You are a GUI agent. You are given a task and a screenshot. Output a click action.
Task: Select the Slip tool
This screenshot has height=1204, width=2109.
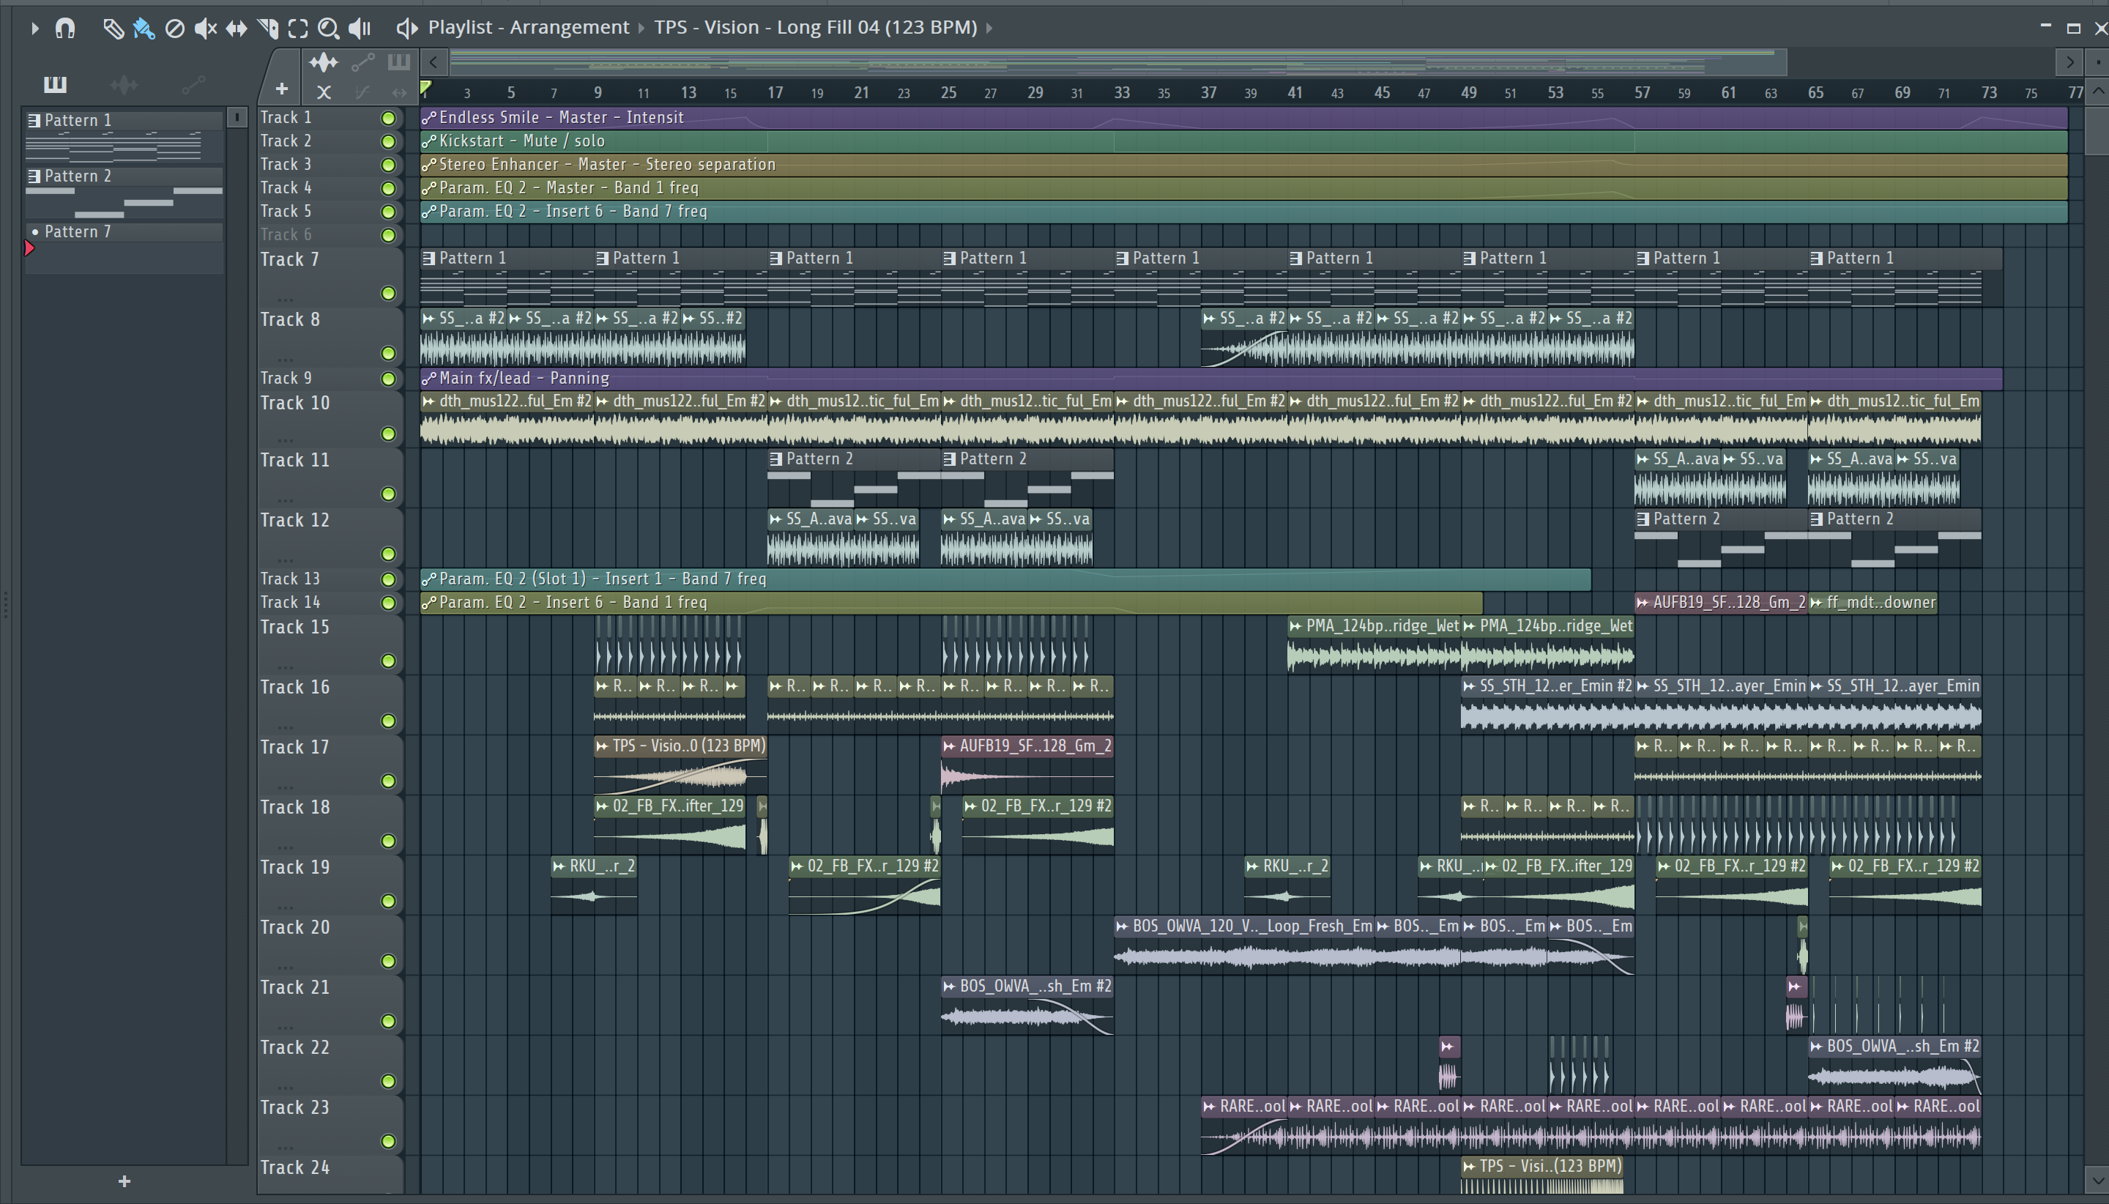(x=237, y=28)
